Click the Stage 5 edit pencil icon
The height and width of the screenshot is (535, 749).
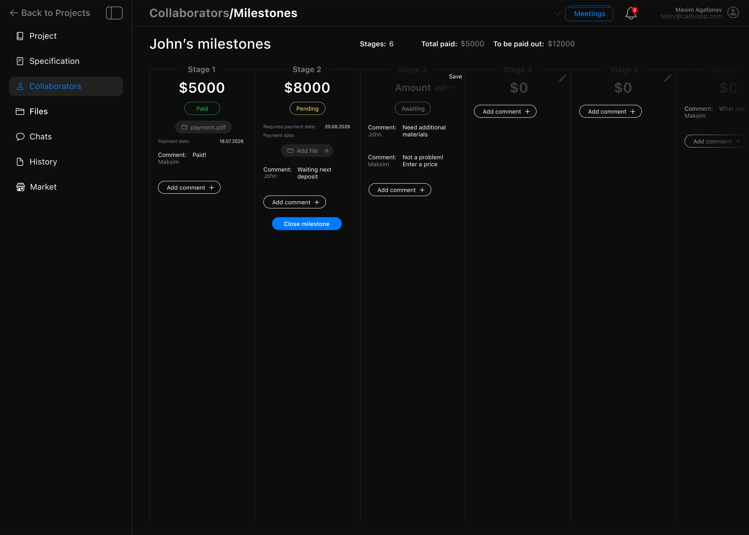[668, 78]
